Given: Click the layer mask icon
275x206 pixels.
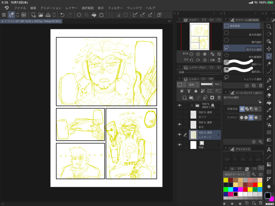Looking at the screenshot, I should (212, 98).
